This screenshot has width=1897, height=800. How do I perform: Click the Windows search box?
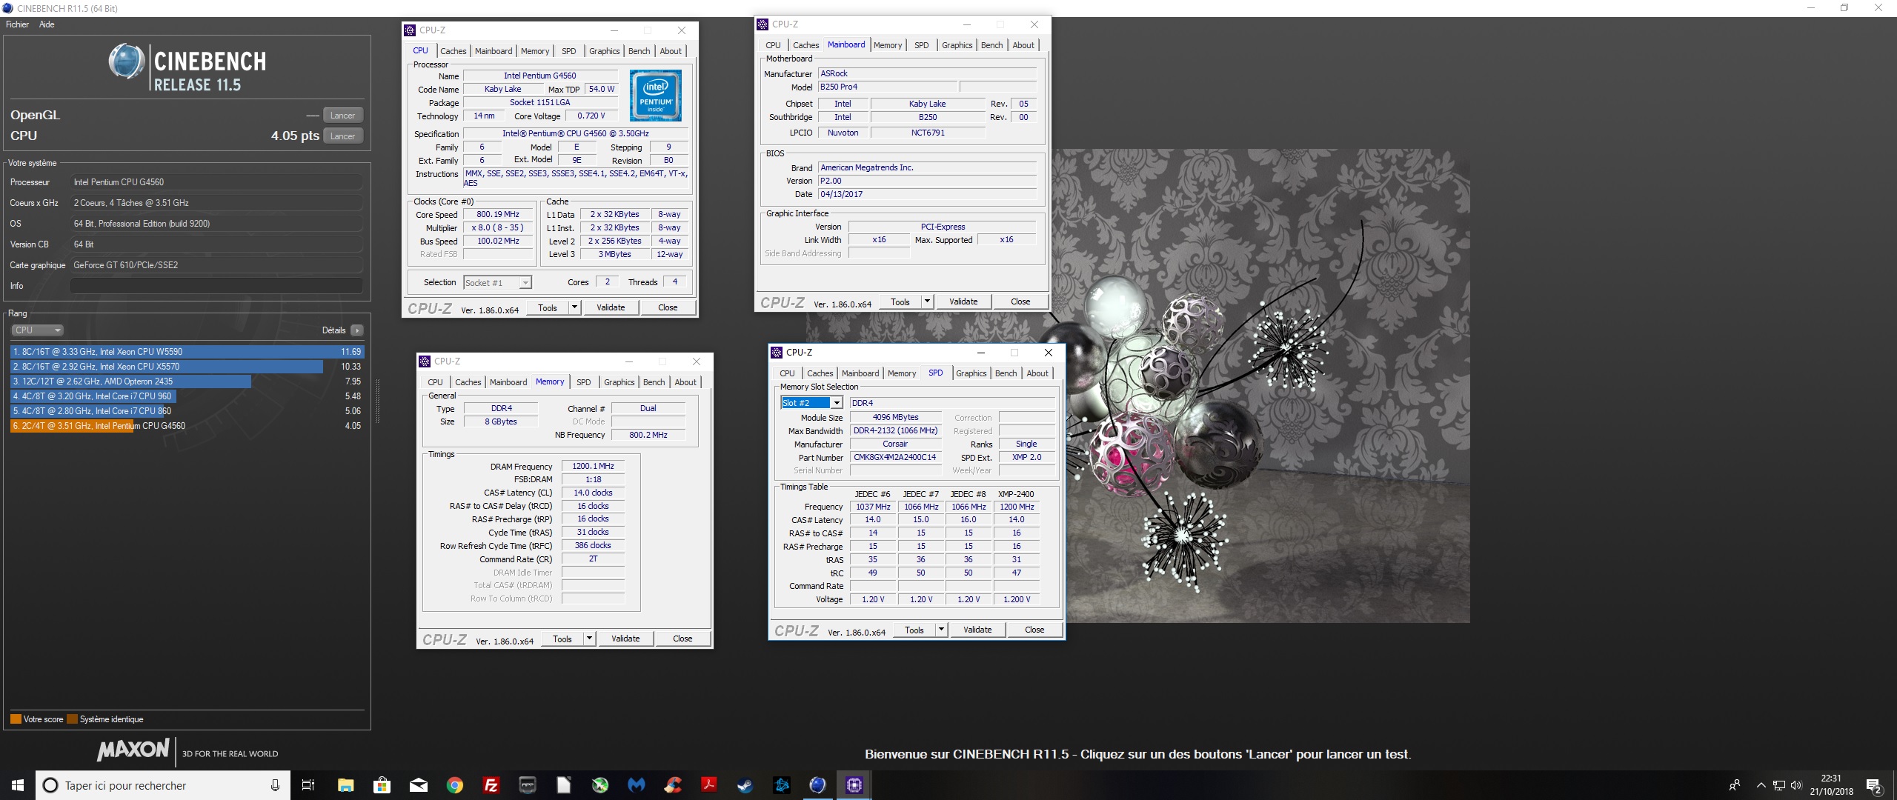pyautogui.click(x=162, y=785)
